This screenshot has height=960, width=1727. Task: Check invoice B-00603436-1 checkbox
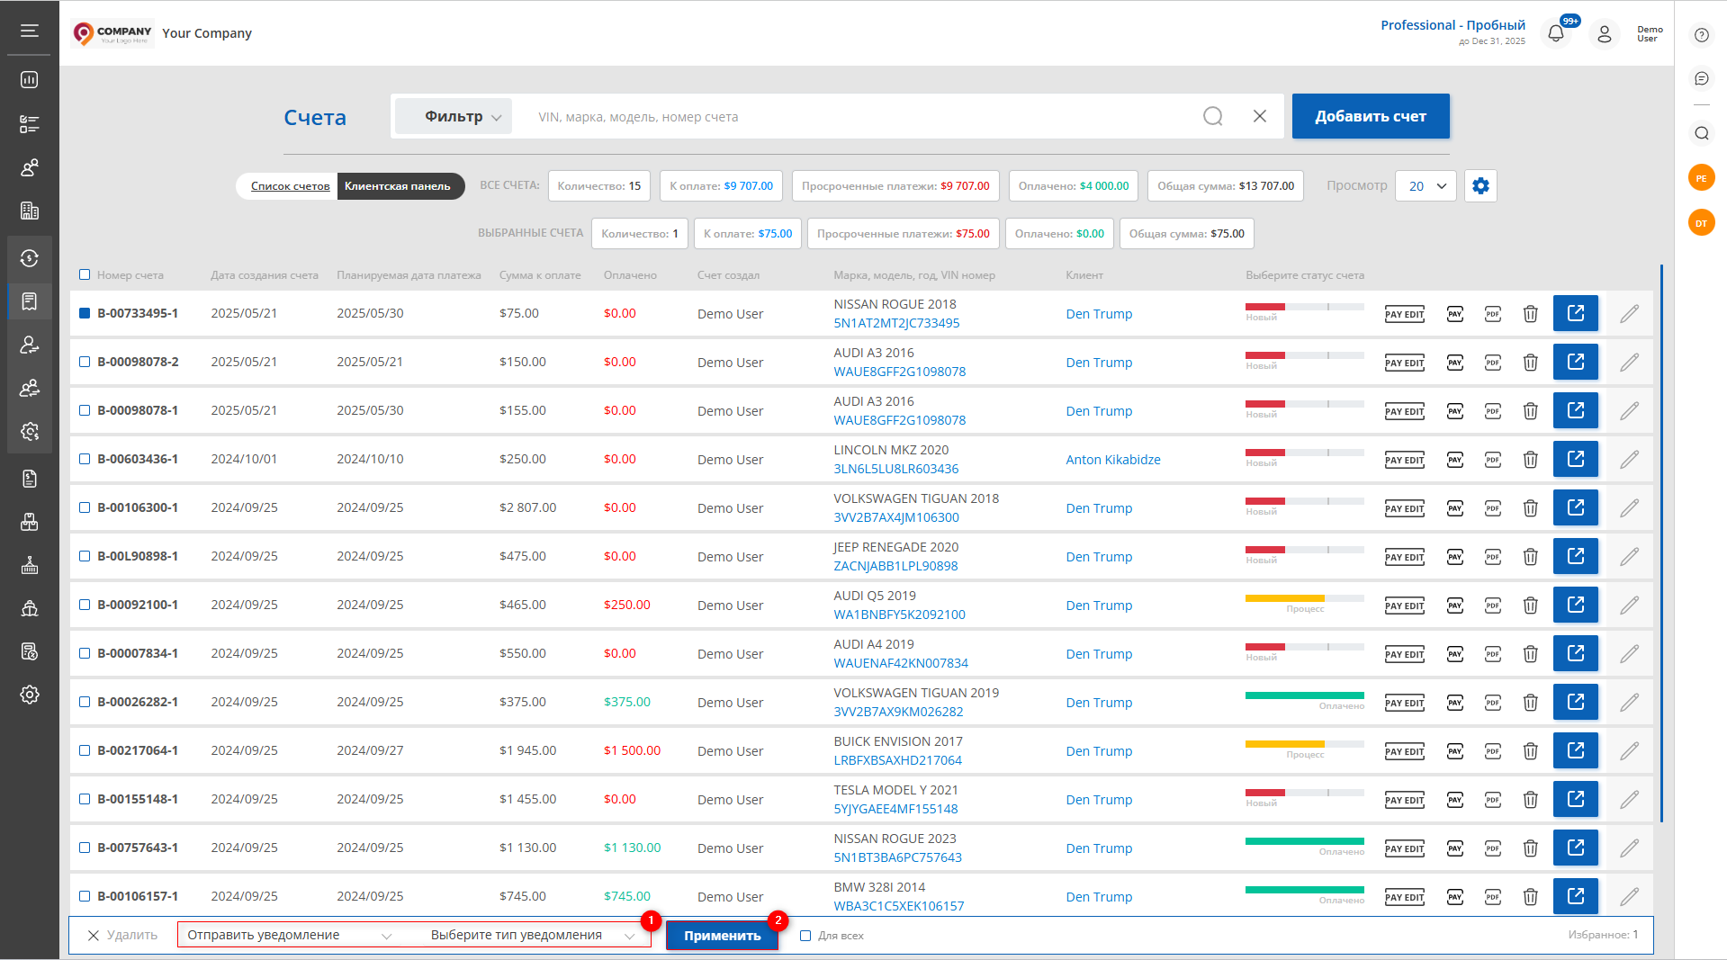click(x=85, y=459)
